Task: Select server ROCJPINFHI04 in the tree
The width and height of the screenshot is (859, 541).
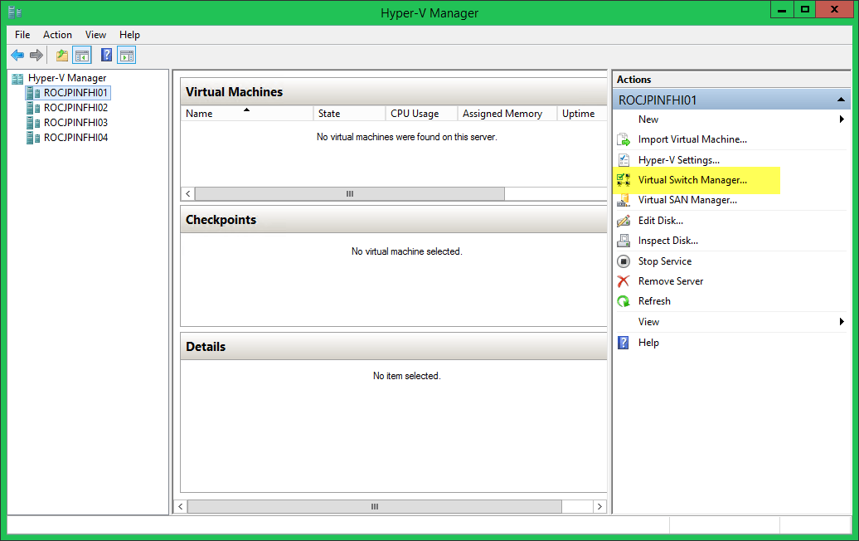Action: (75, 138)
